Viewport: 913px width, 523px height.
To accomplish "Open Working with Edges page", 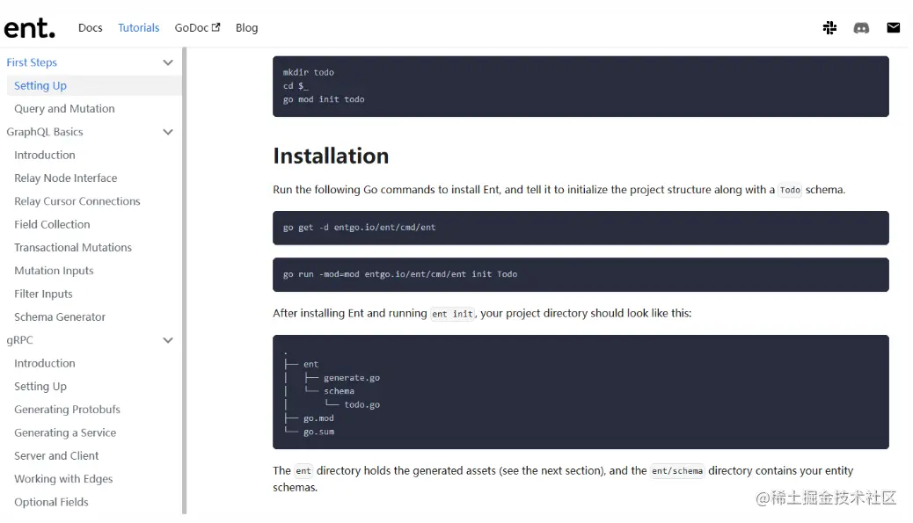I will tap(63, 479).
